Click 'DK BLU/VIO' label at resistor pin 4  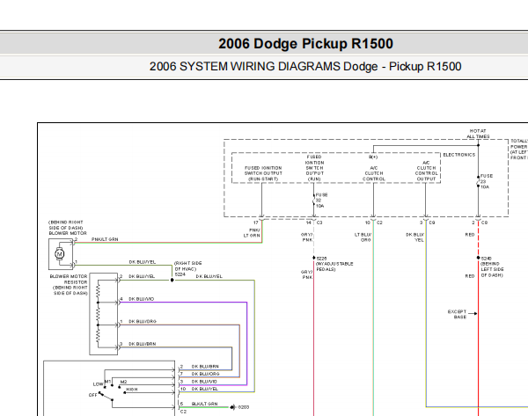point(142,299)
